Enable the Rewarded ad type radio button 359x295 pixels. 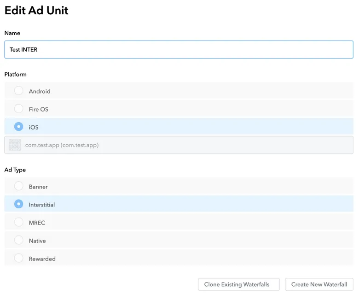point(18,258)
